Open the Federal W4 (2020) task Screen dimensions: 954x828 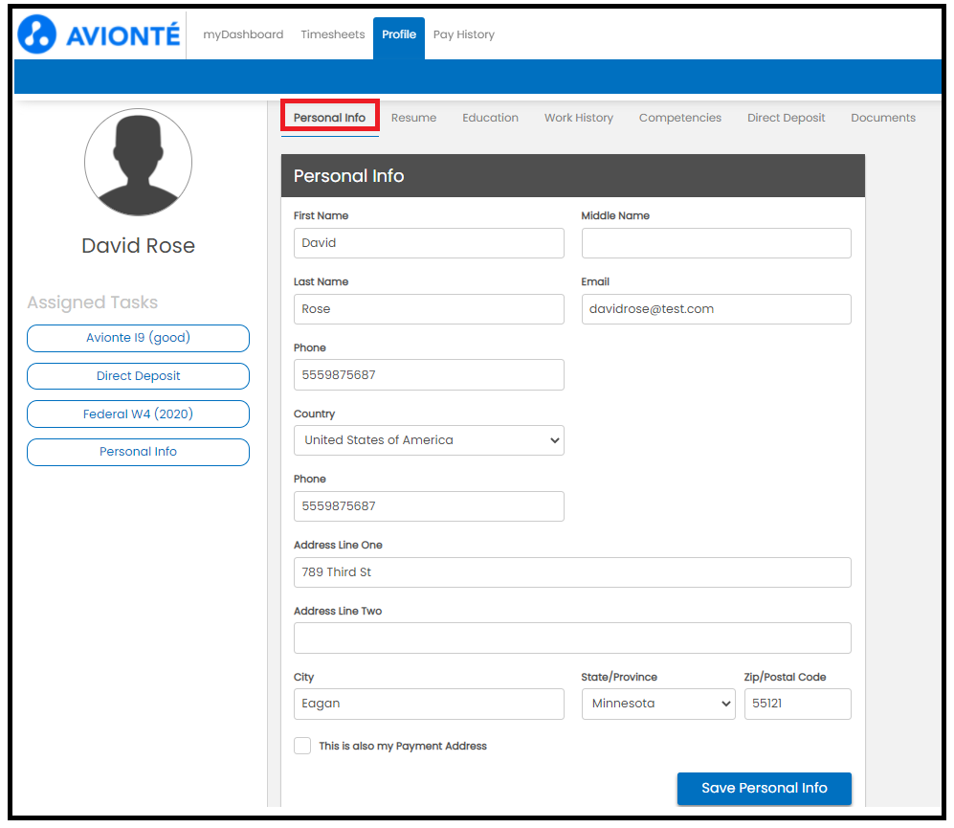point(138,414)
